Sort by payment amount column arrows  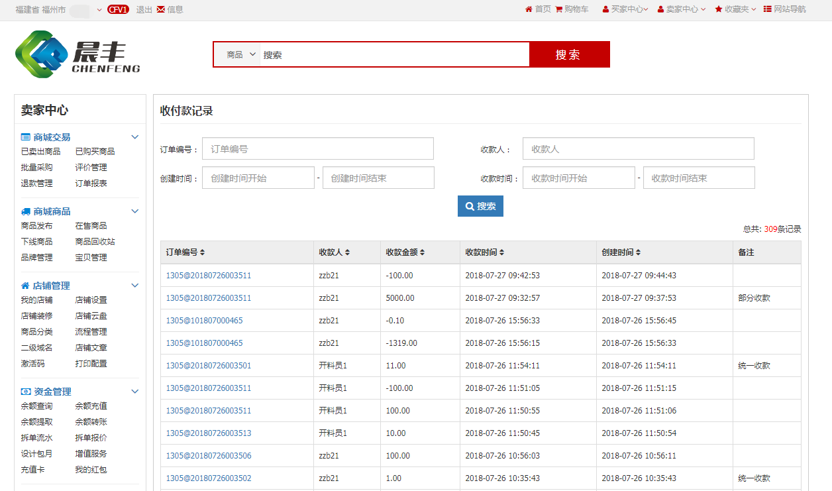coord(423,252)
